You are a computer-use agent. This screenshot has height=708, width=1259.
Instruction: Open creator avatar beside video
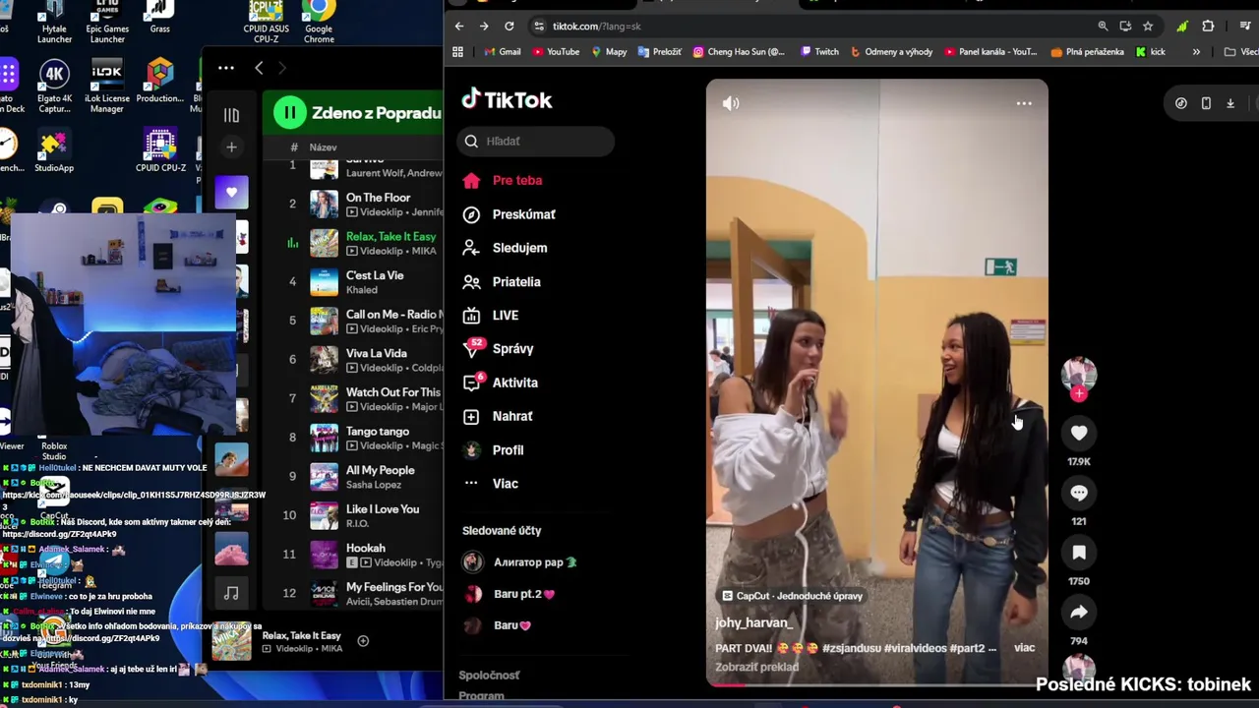pos(1079,373)
